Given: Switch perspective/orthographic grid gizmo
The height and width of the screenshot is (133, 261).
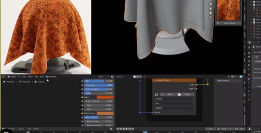Looking at the screenshot, I should (211, 17).
